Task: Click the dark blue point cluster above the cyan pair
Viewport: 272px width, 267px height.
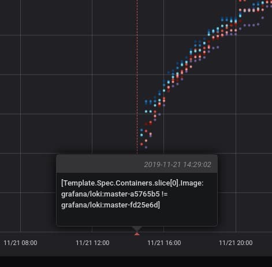Action: [x=148, y=102]
